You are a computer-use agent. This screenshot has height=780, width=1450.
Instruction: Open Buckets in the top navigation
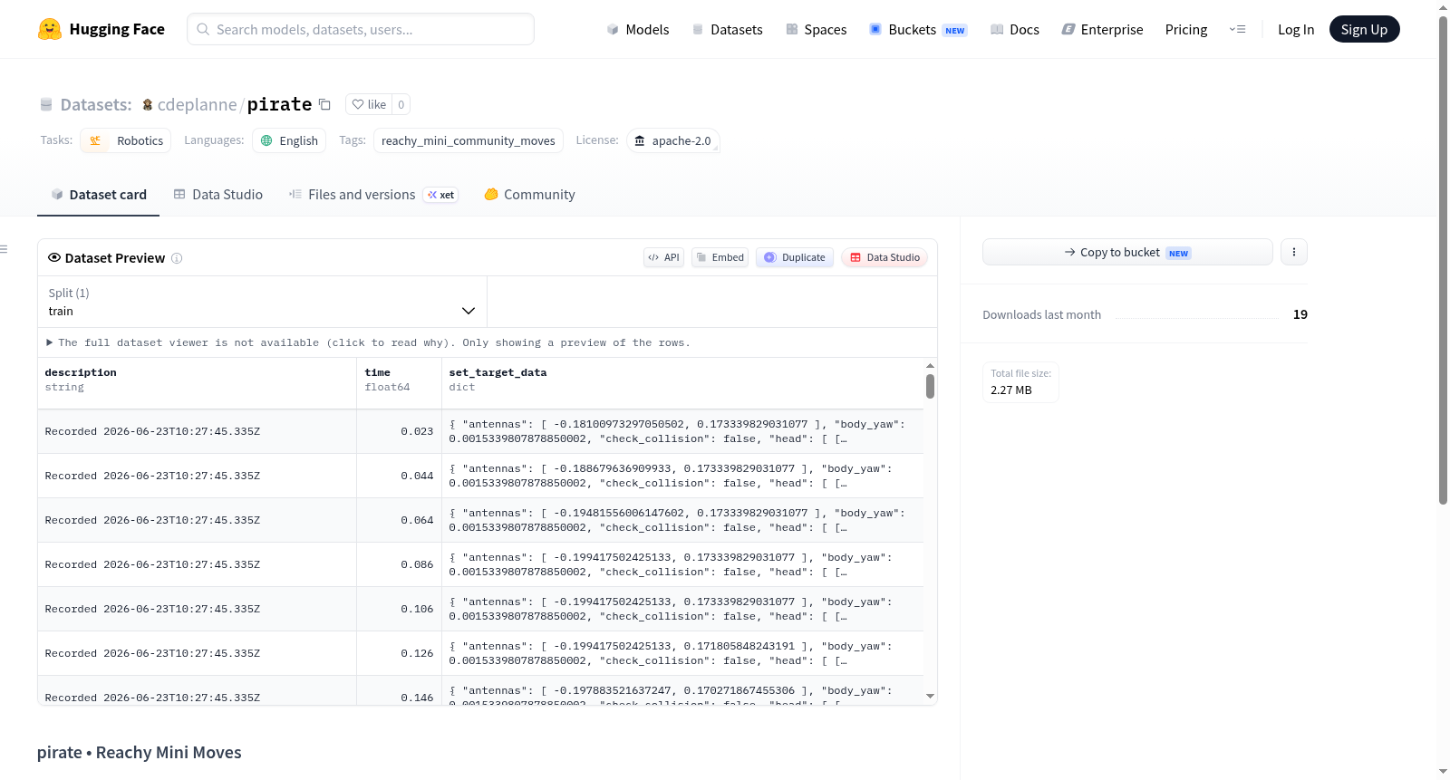918,29
